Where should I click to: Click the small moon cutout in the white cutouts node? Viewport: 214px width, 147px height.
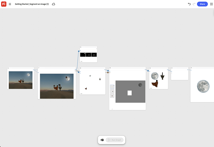click(x=90, y=76)
